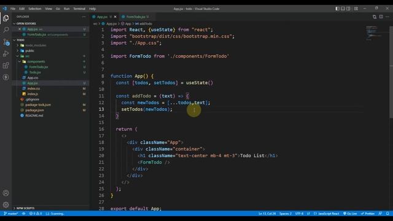Open the Edit menu
The image size is (393, 221).
click(x=22, y=9)
